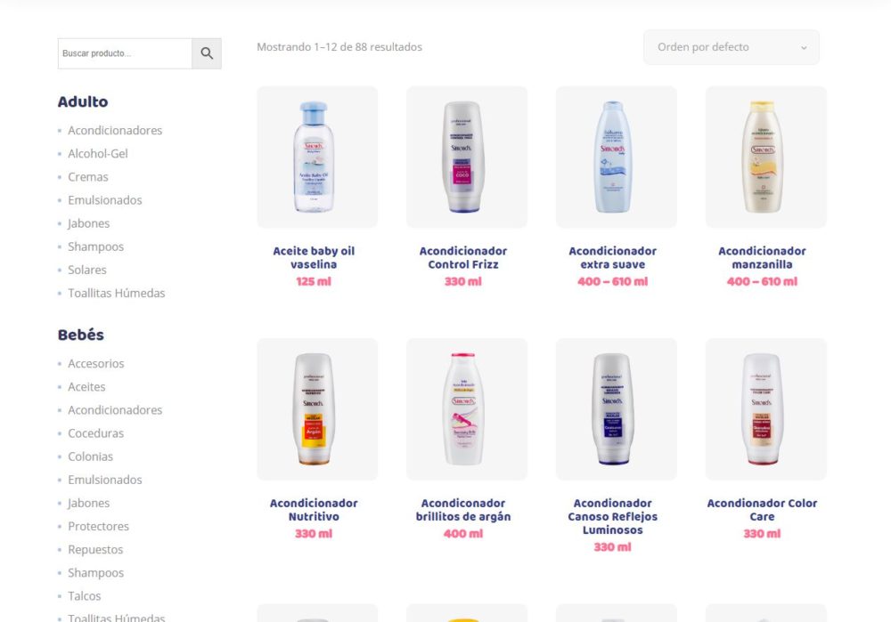This screenshot has height=622, width=891.
Task: Browse the Solares category link
Action: (x=87, y=270)
